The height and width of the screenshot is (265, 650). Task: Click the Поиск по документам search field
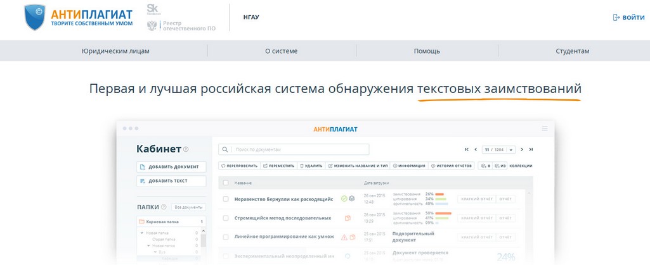[298, 149]
